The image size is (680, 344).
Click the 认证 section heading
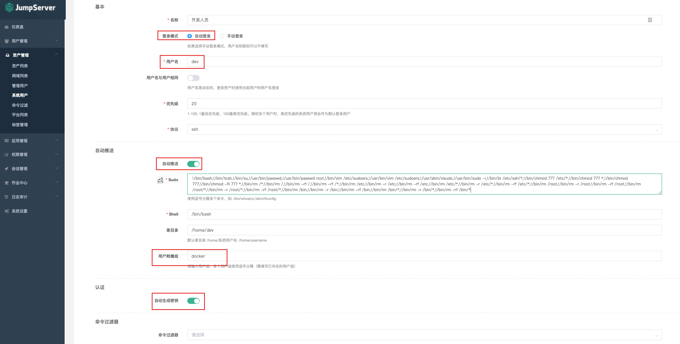coord(100,287)
